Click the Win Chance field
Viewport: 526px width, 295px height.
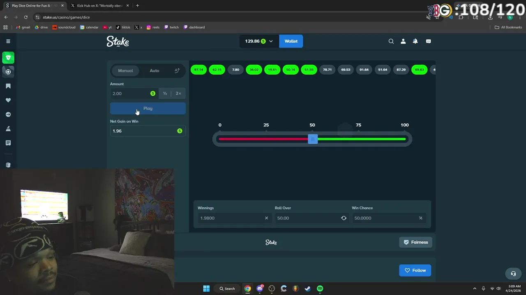pos(389,218)
